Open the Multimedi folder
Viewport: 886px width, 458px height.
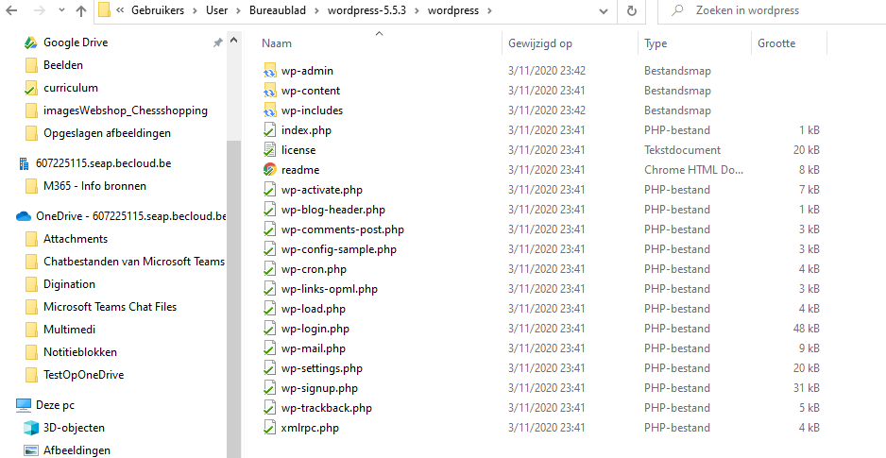point(69,330)
